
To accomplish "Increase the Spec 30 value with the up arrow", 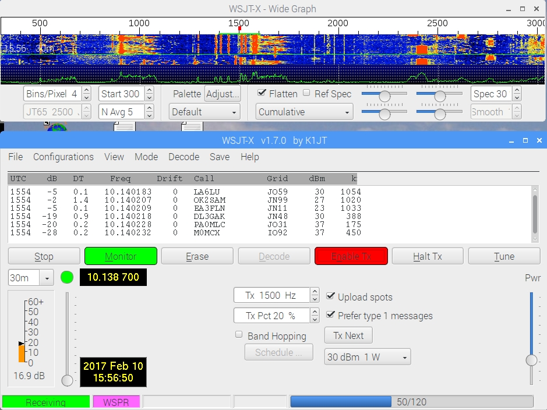I will tap(517, 90).
